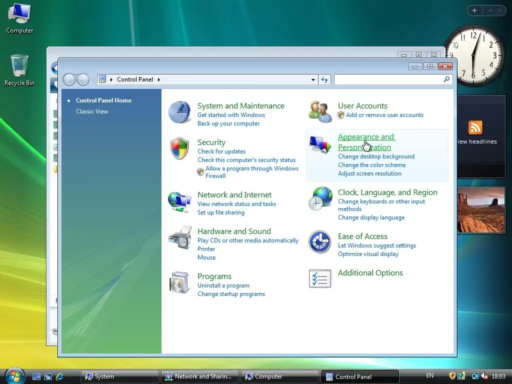Select Control Panel taskbar button
512x384 pixels.
360,376
